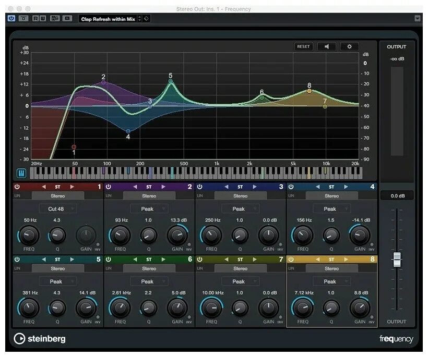Select band 7 Stereo tab
Screen dimensions: 428x357
pyautogui.click(x=241, y=268)
